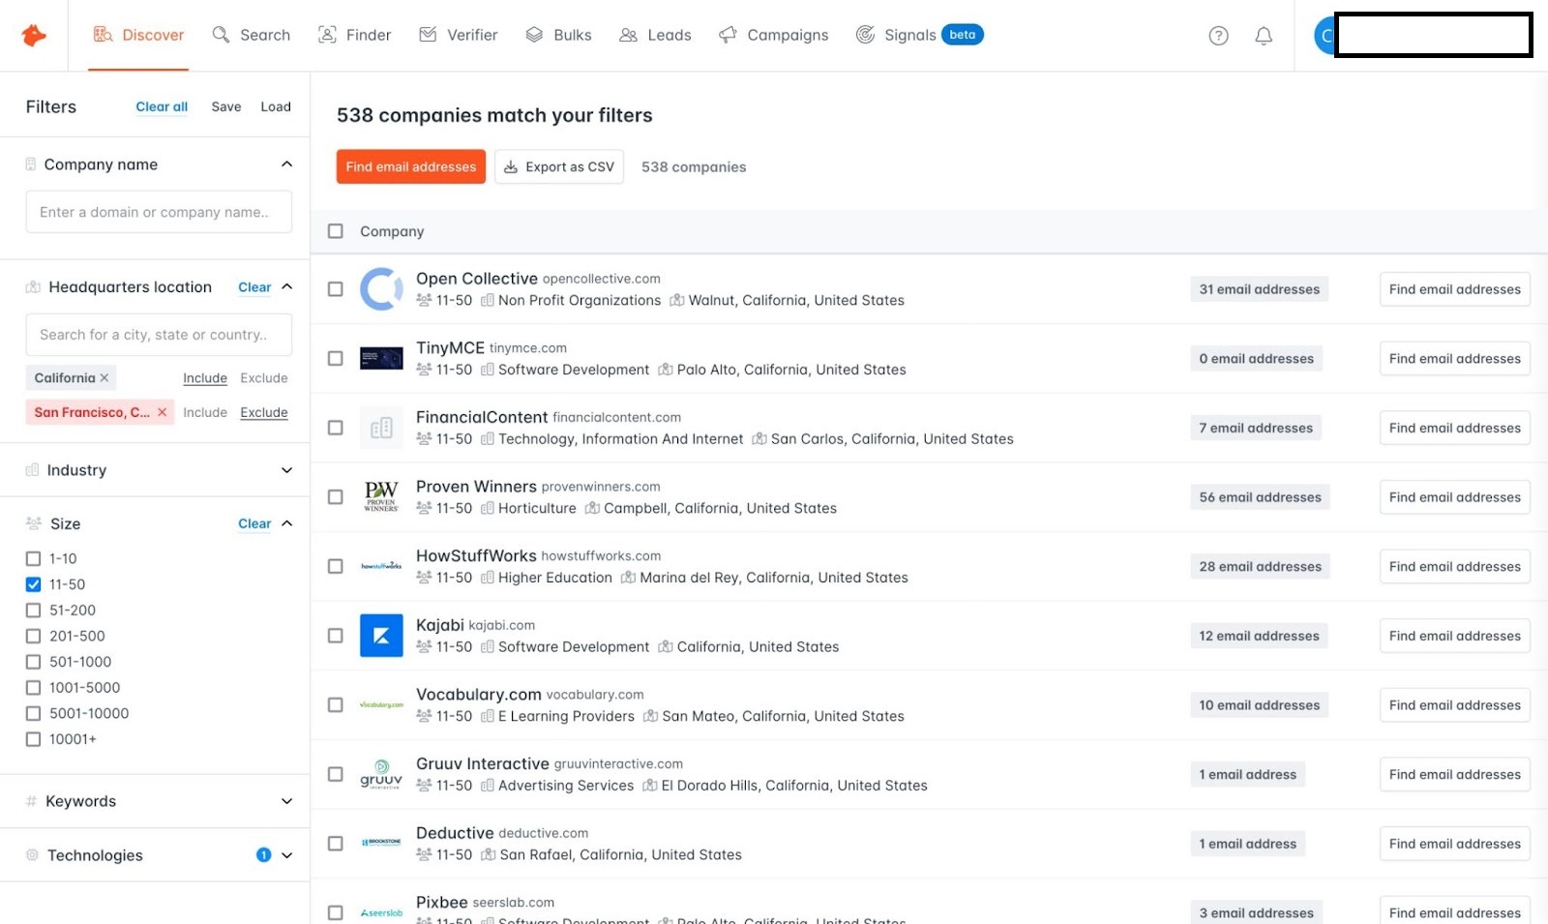This screenshot has height=924, width=1548.
Task: Open the HowStuffWorks company name
Action: (x=476, y=555)
